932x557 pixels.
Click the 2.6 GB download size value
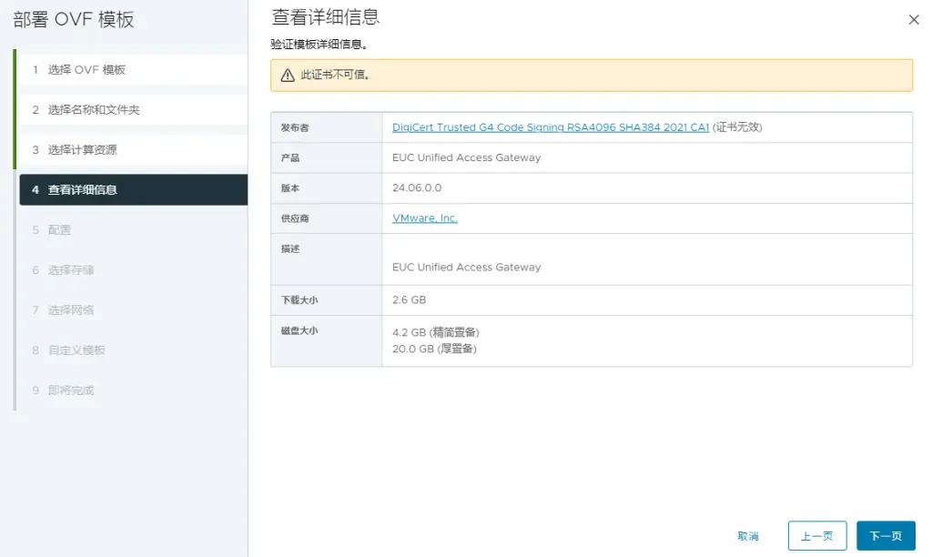409,299
